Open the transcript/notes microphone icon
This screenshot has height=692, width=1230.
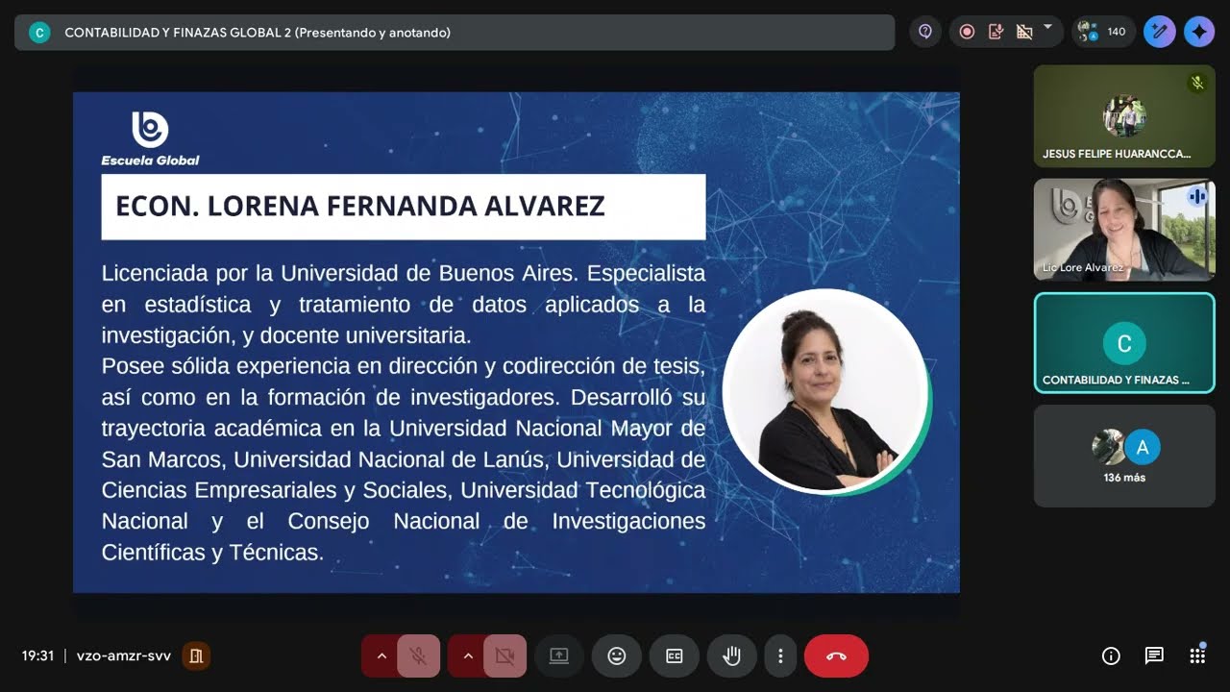tap(996, 32)
